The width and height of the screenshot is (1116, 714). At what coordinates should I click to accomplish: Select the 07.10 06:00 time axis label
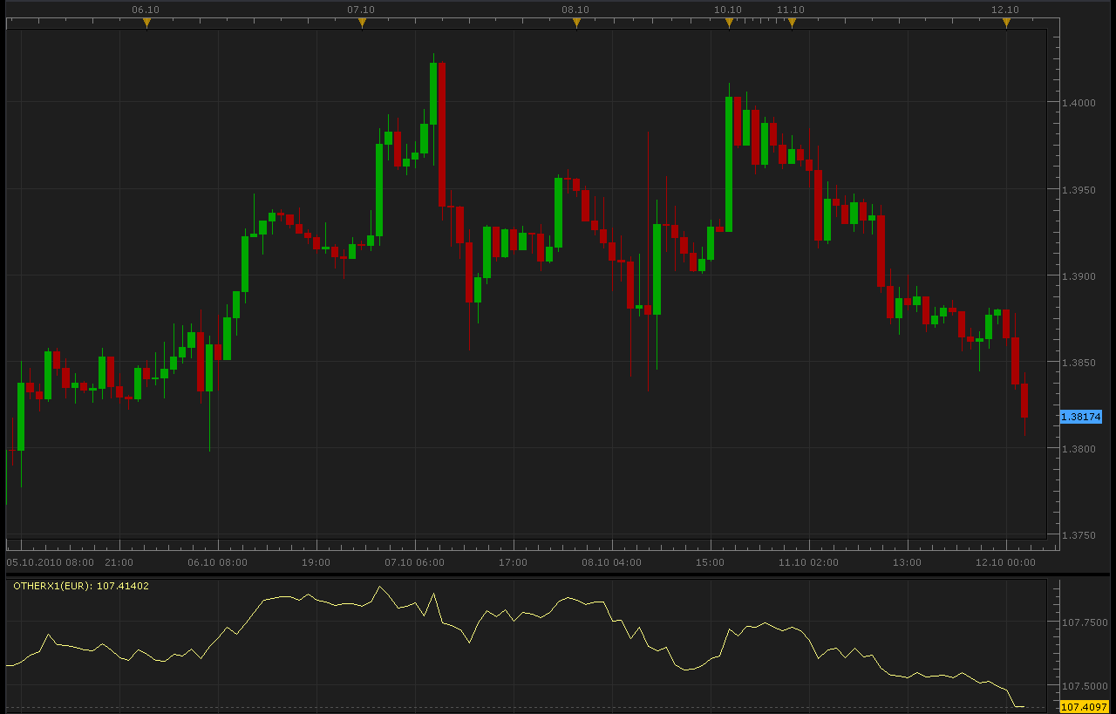[x=415, y=562]
